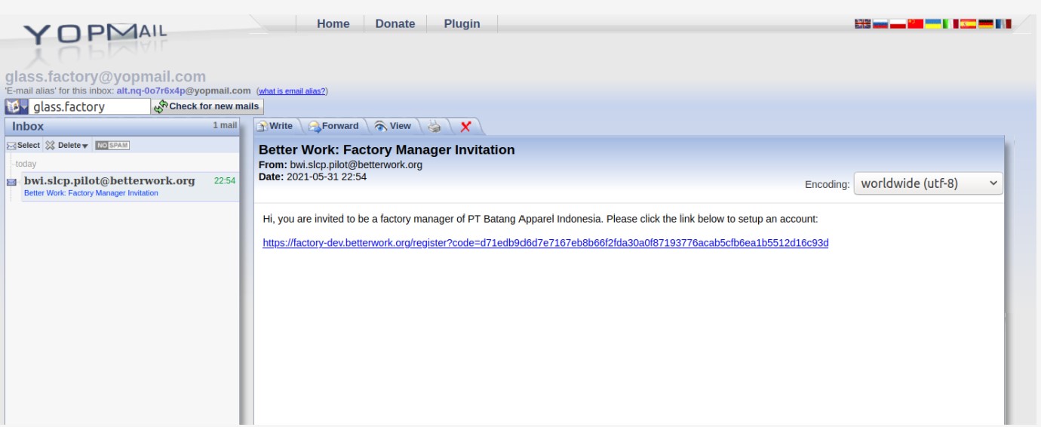Open the View tab
The width and height of the screenshot is (1041, 427).
(x=393, y=126)
